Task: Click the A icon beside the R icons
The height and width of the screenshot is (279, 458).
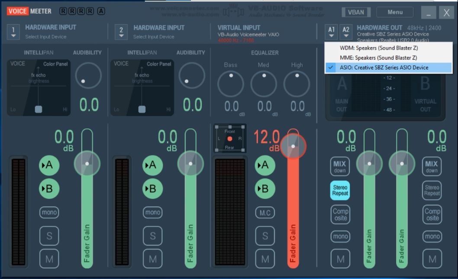Action: (101, 11)
